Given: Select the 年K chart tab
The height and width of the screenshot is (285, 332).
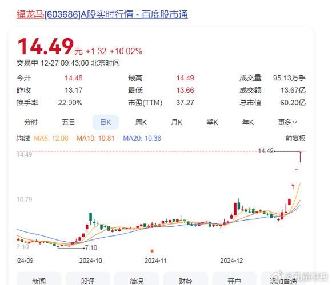Looking at the screenshot, I should (x=248, y=123).
